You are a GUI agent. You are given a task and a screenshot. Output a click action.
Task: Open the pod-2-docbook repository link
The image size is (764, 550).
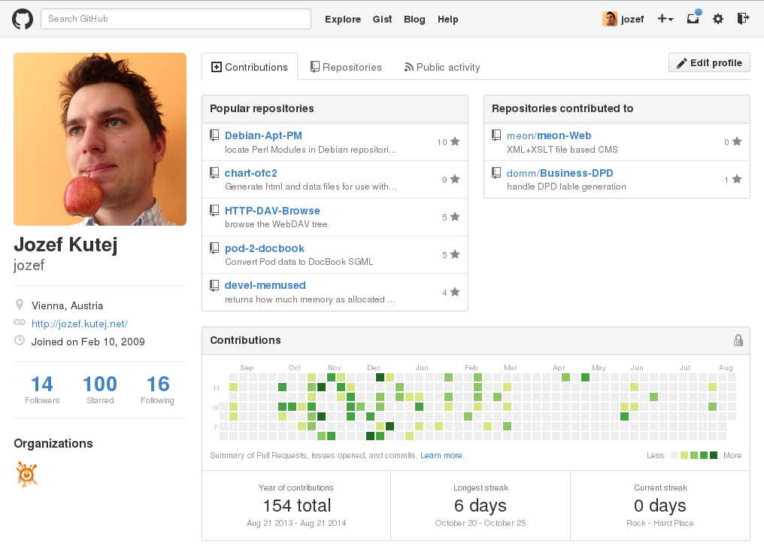pos(265,248)
